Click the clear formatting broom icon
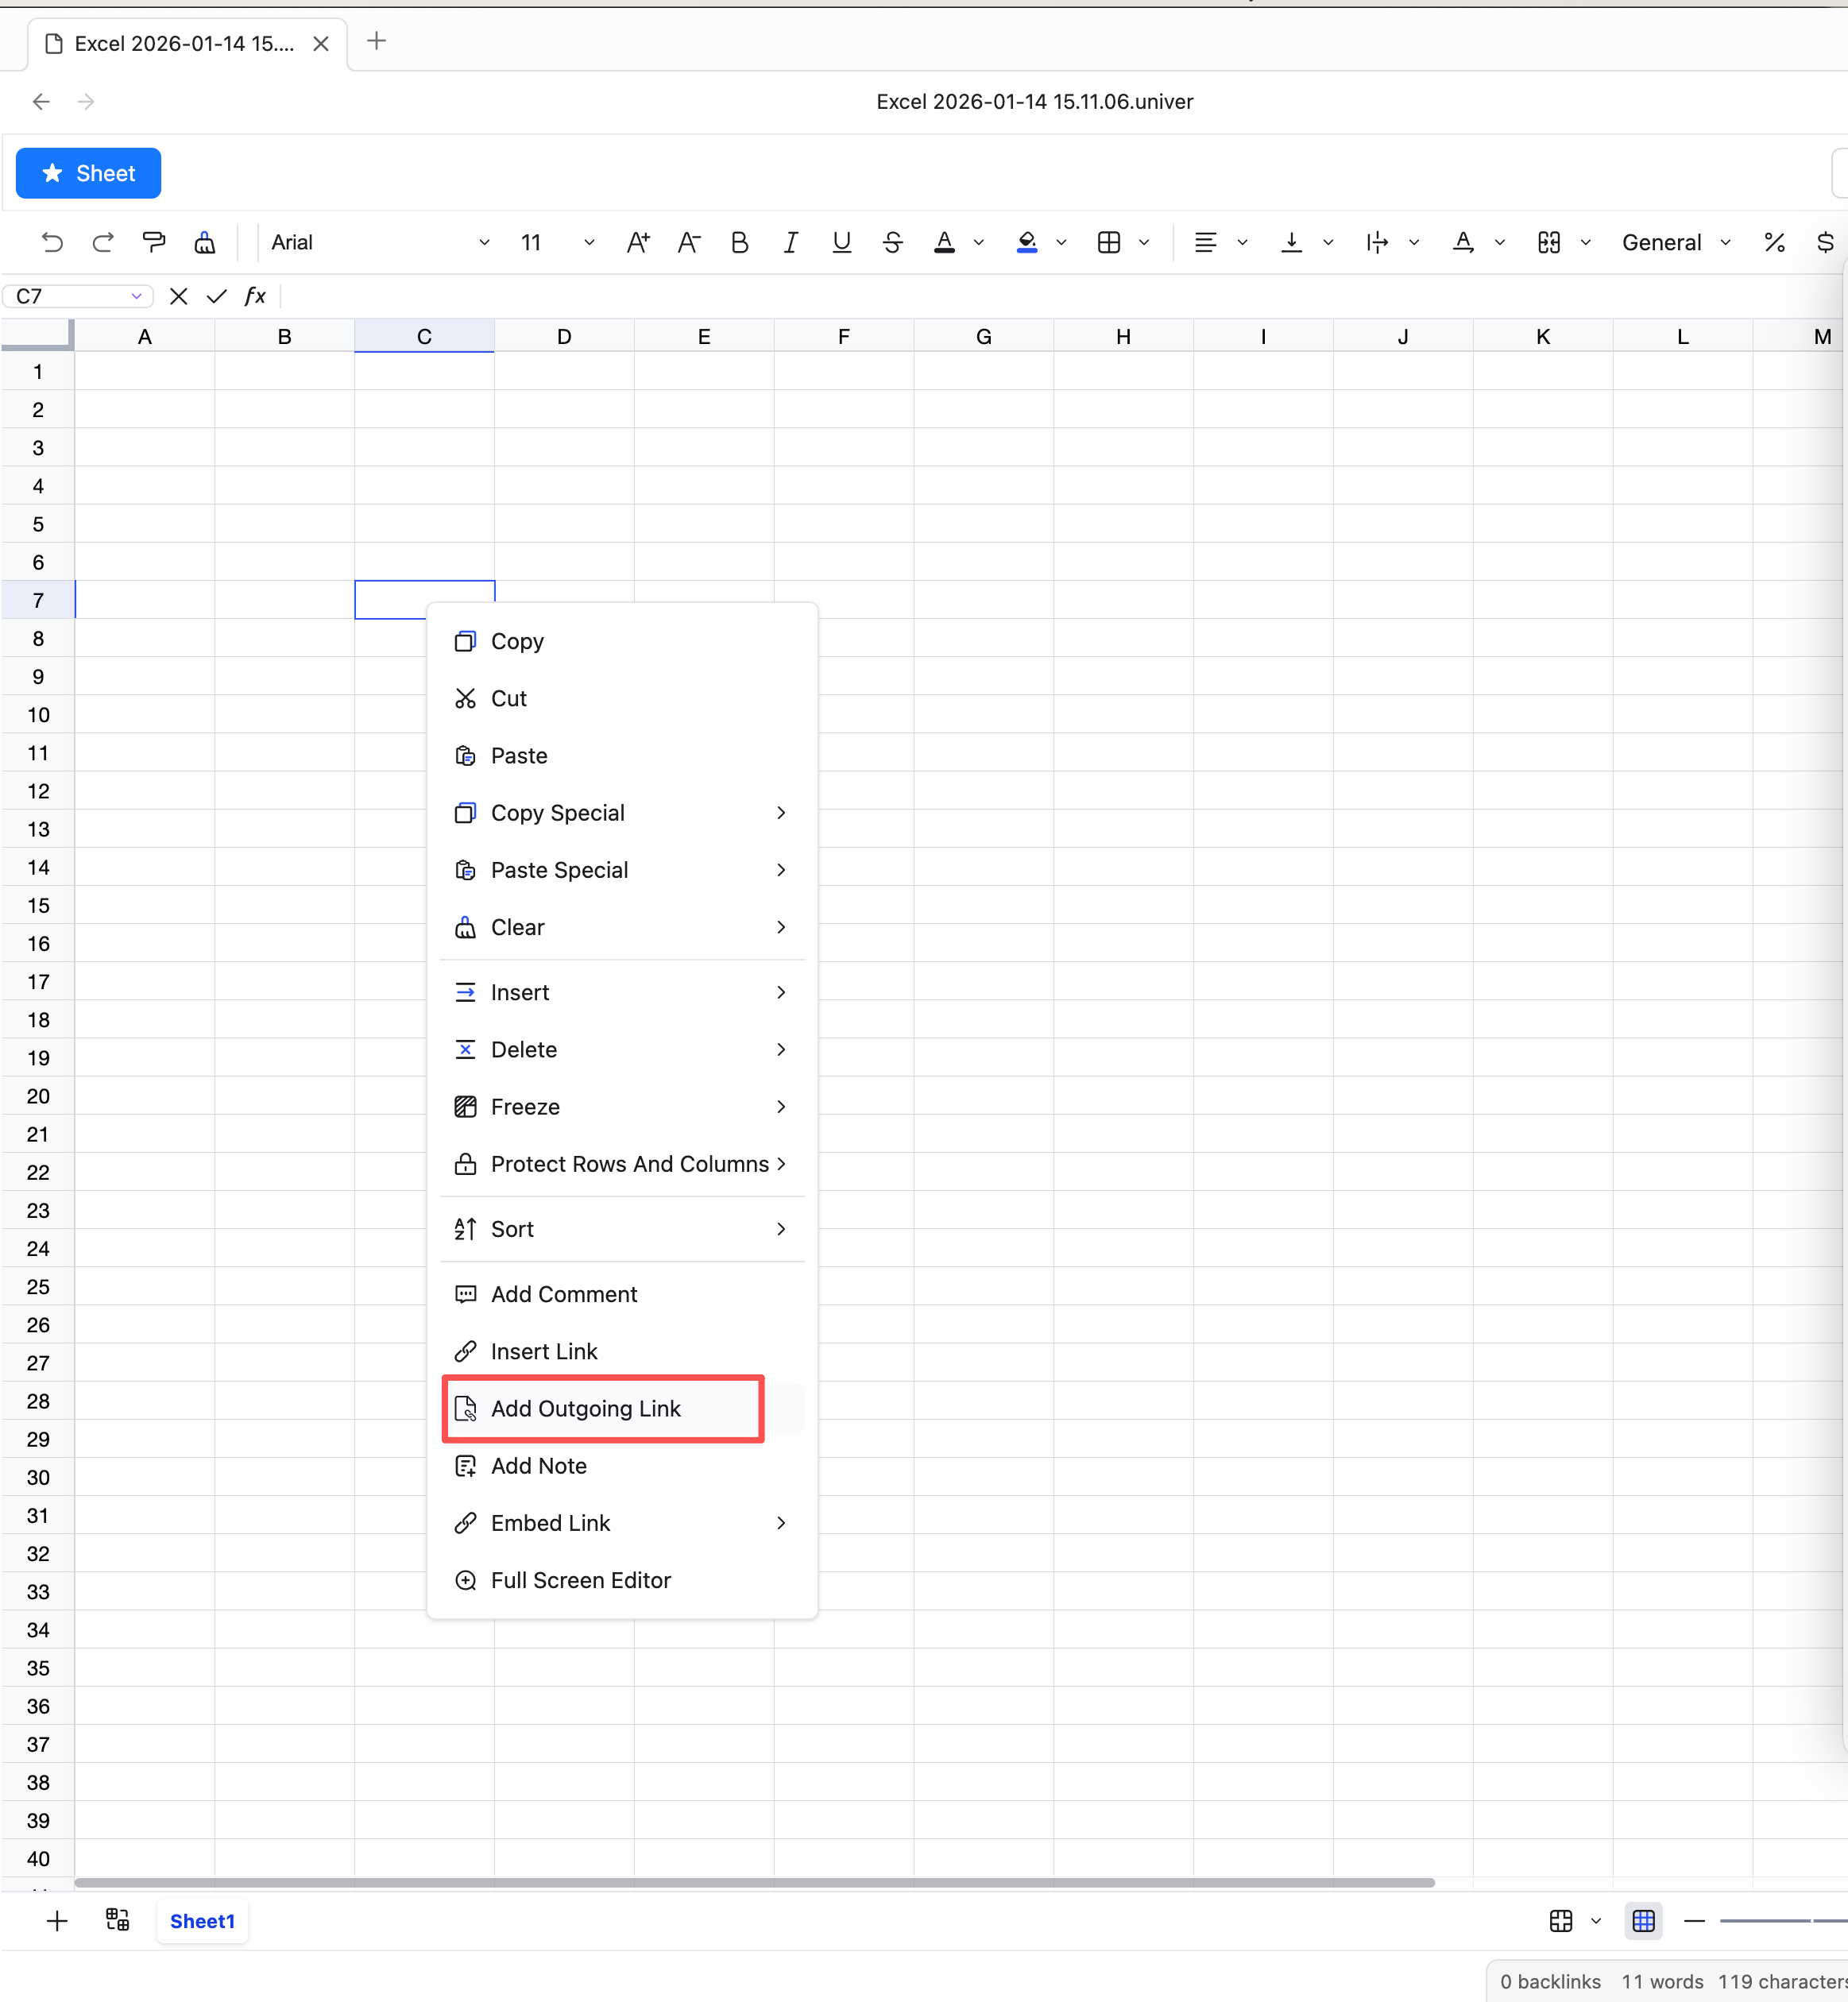1848x2002 pixels. coord(205,242)
